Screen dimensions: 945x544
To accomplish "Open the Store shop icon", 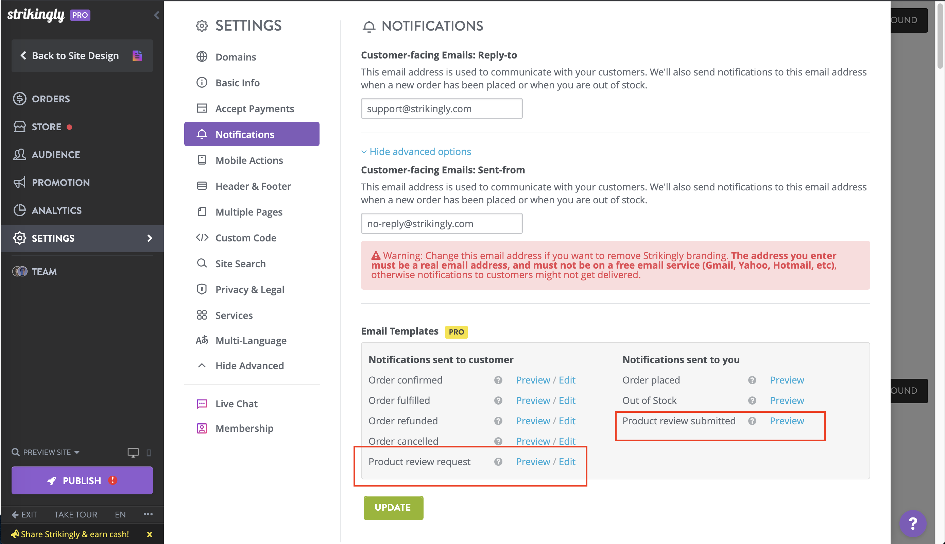I will 19,127.
